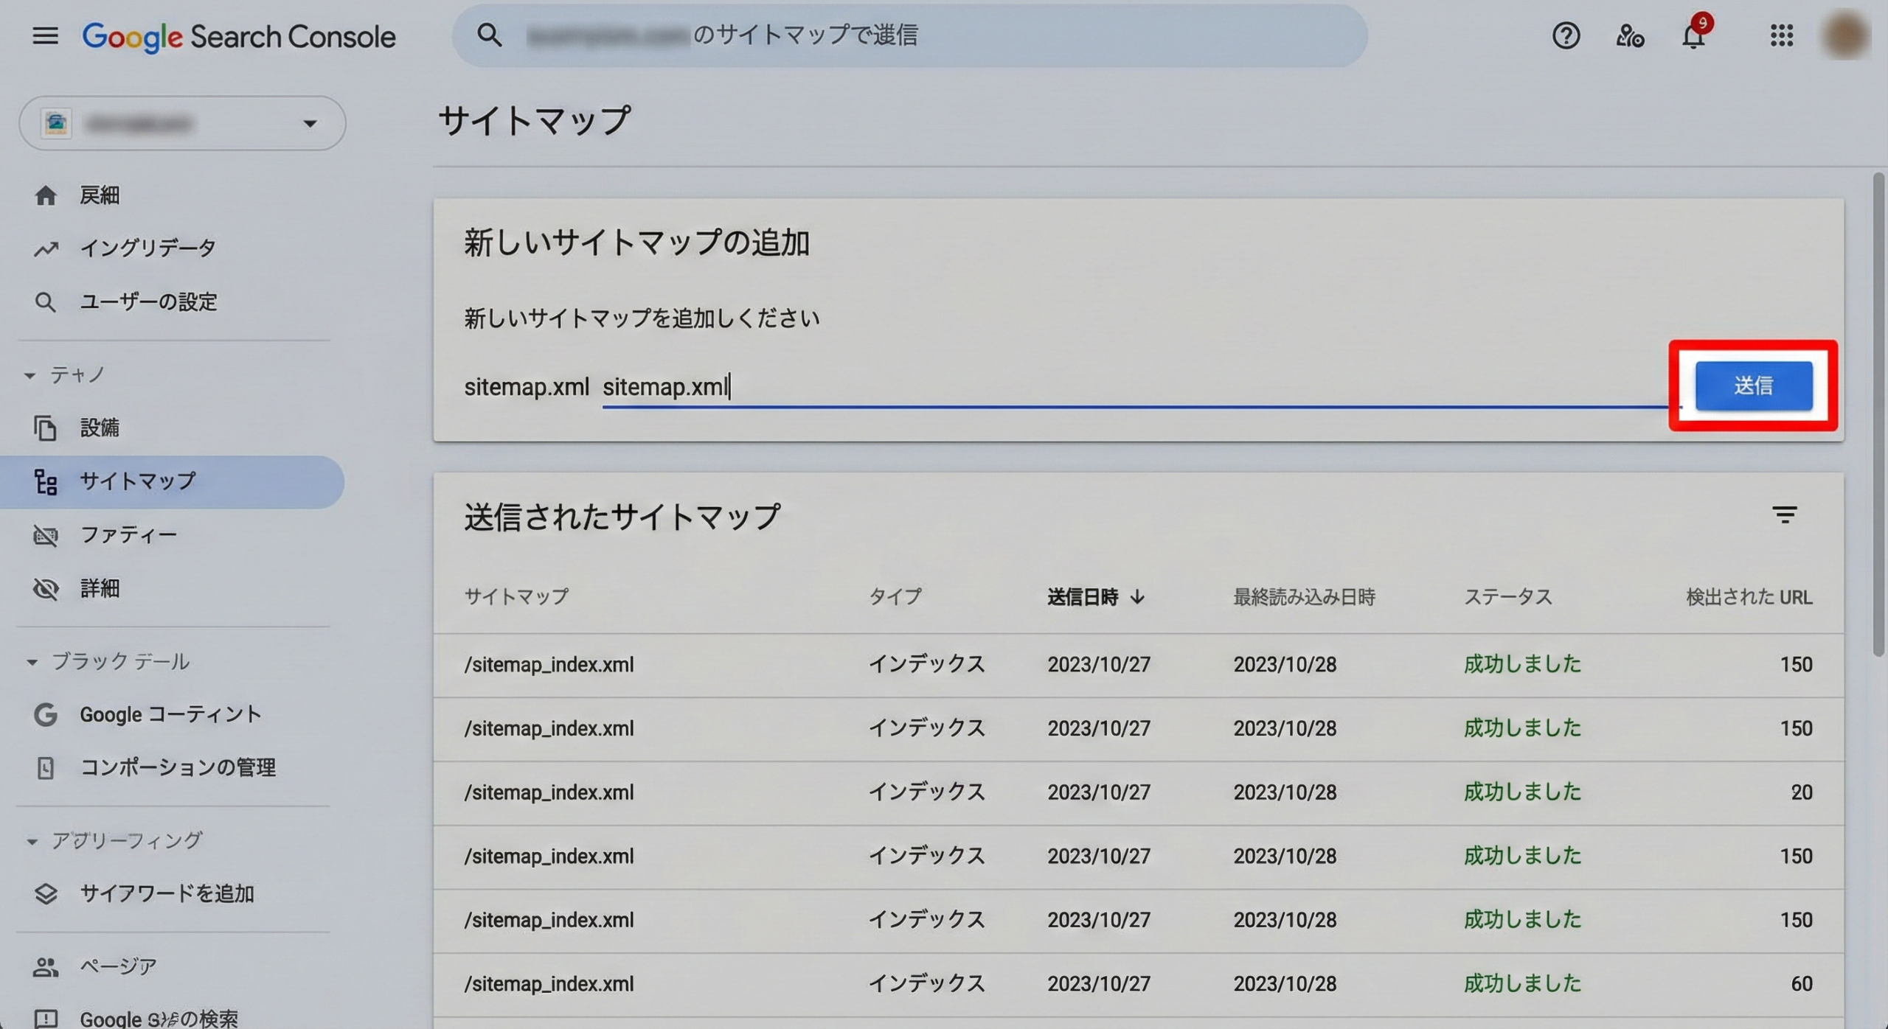Collapse the テナノ sidebar section

(30, 376)
